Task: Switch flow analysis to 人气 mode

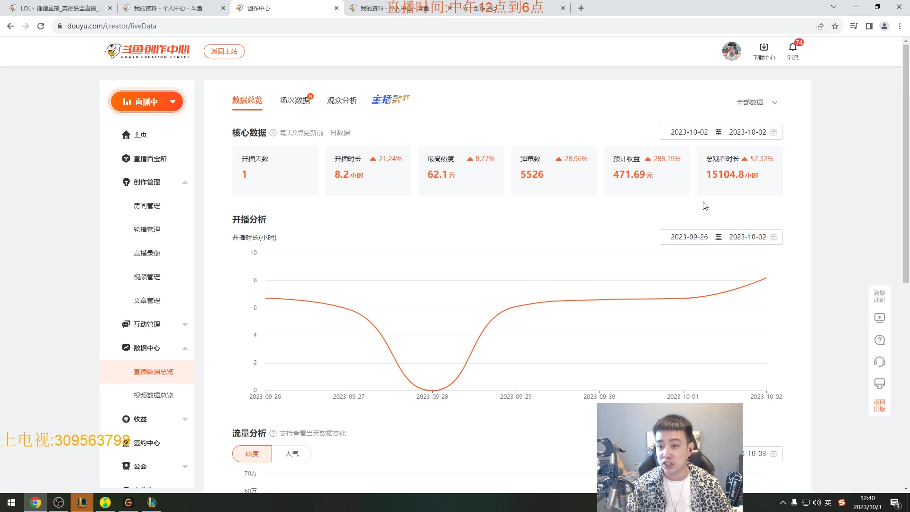Action: tap(292, 454)
